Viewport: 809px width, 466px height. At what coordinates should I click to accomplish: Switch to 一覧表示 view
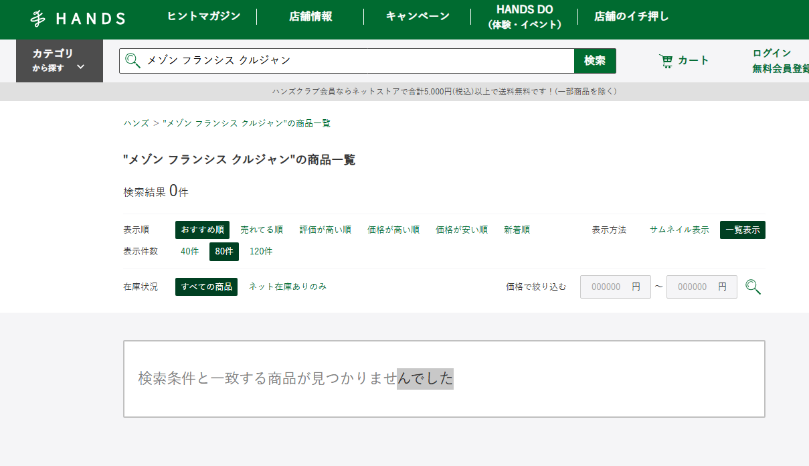pos(743,230)
